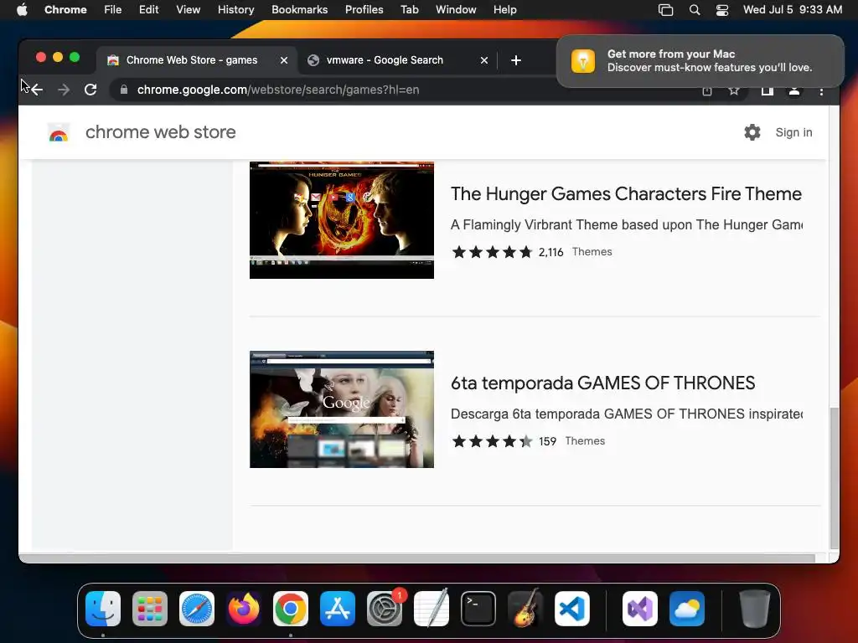Click Sign in on Chrome Web Store
The image size is (858, 643).
tap(793, 132)
